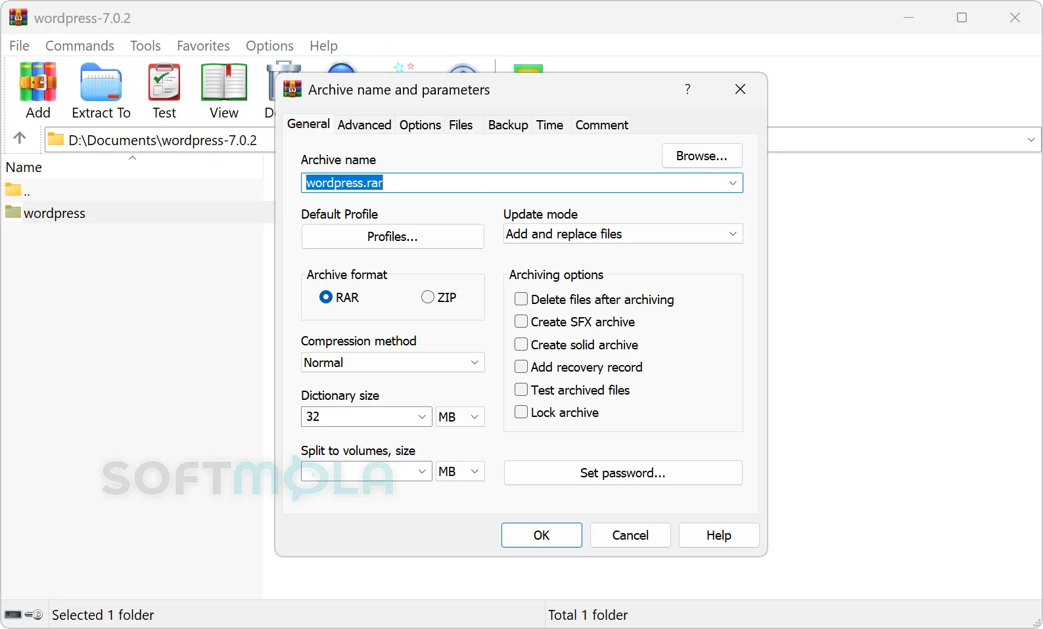1043x629 pixels.
Task: Open the File menu
Action: coord(19,45)
